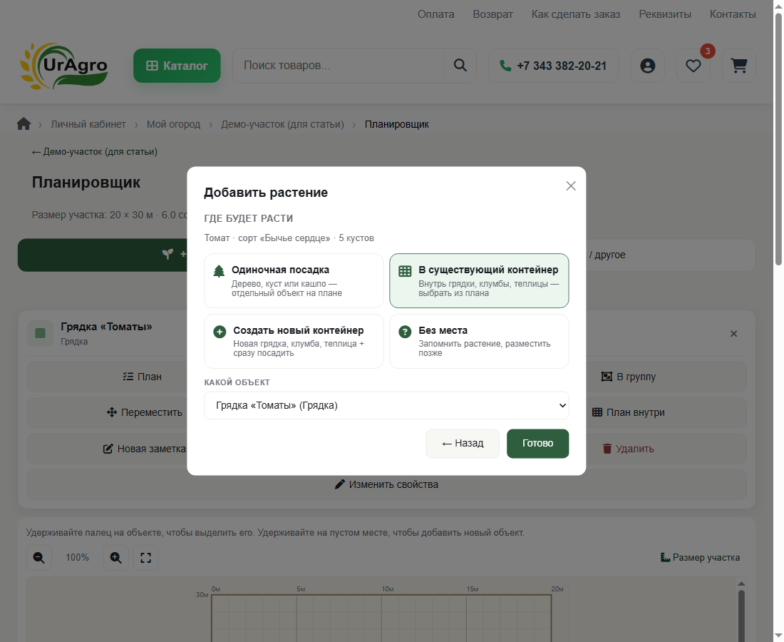Select Создать новый контейнер option
The width and height of the screenshot is (784, 642).
click(x=294, y=341)
